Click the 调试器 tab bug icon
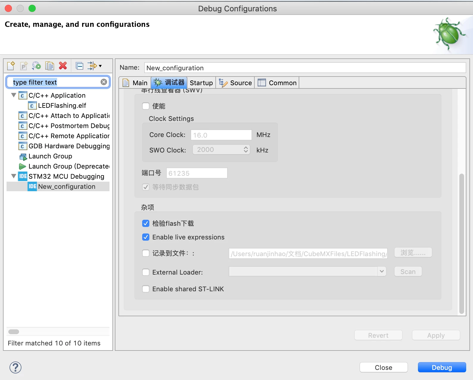473x380 pixels. click(x=158, y=82)
